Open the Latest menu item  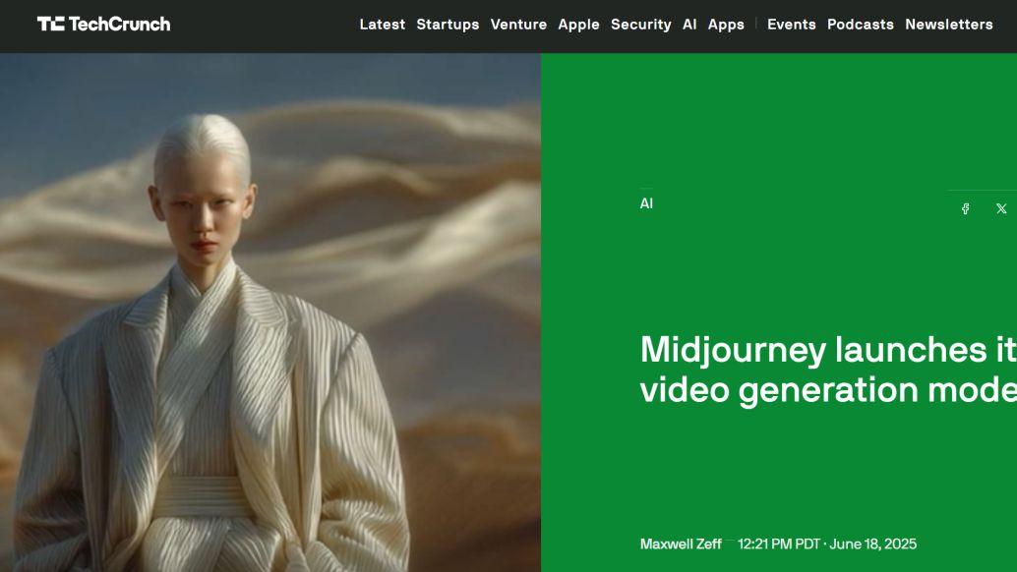pyautogui.click(x=382, y=24)
